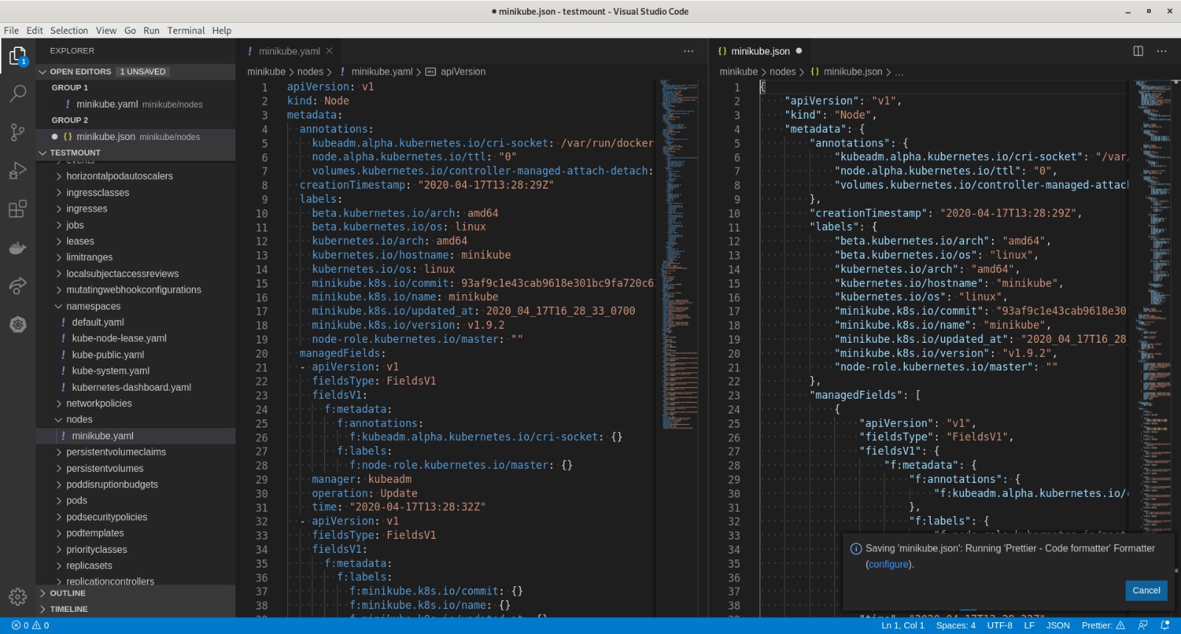
Task: Click the nodes breadcrumb in YAML editor
Action: pos(310,72)
